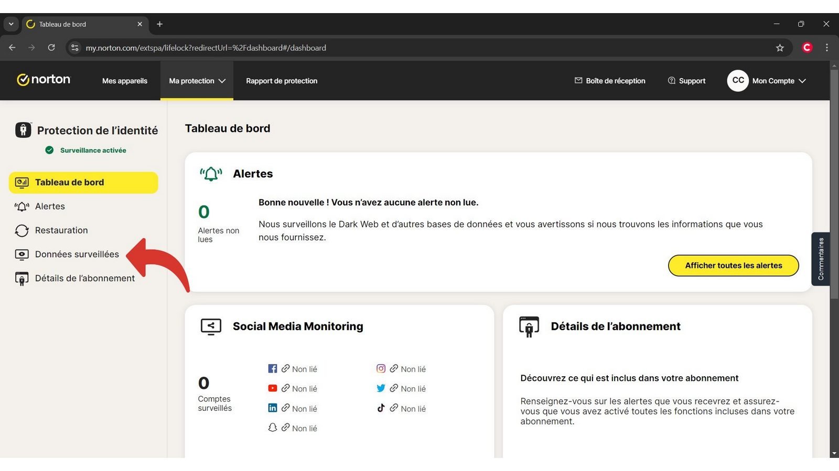Open Données surveillées section
This screenshot has height=471, width=839.
coord(77,254)
